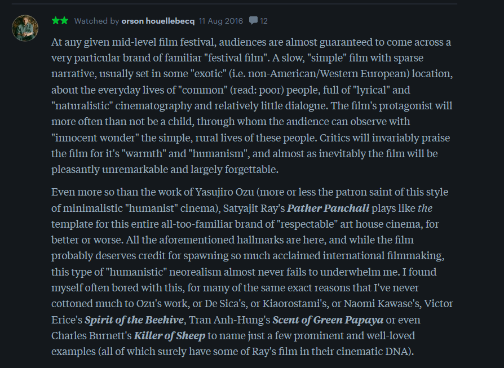The image size is (504, 368).
Task: Open the 11 Aug 2016 review date
Action: click(x=221, y=21)
